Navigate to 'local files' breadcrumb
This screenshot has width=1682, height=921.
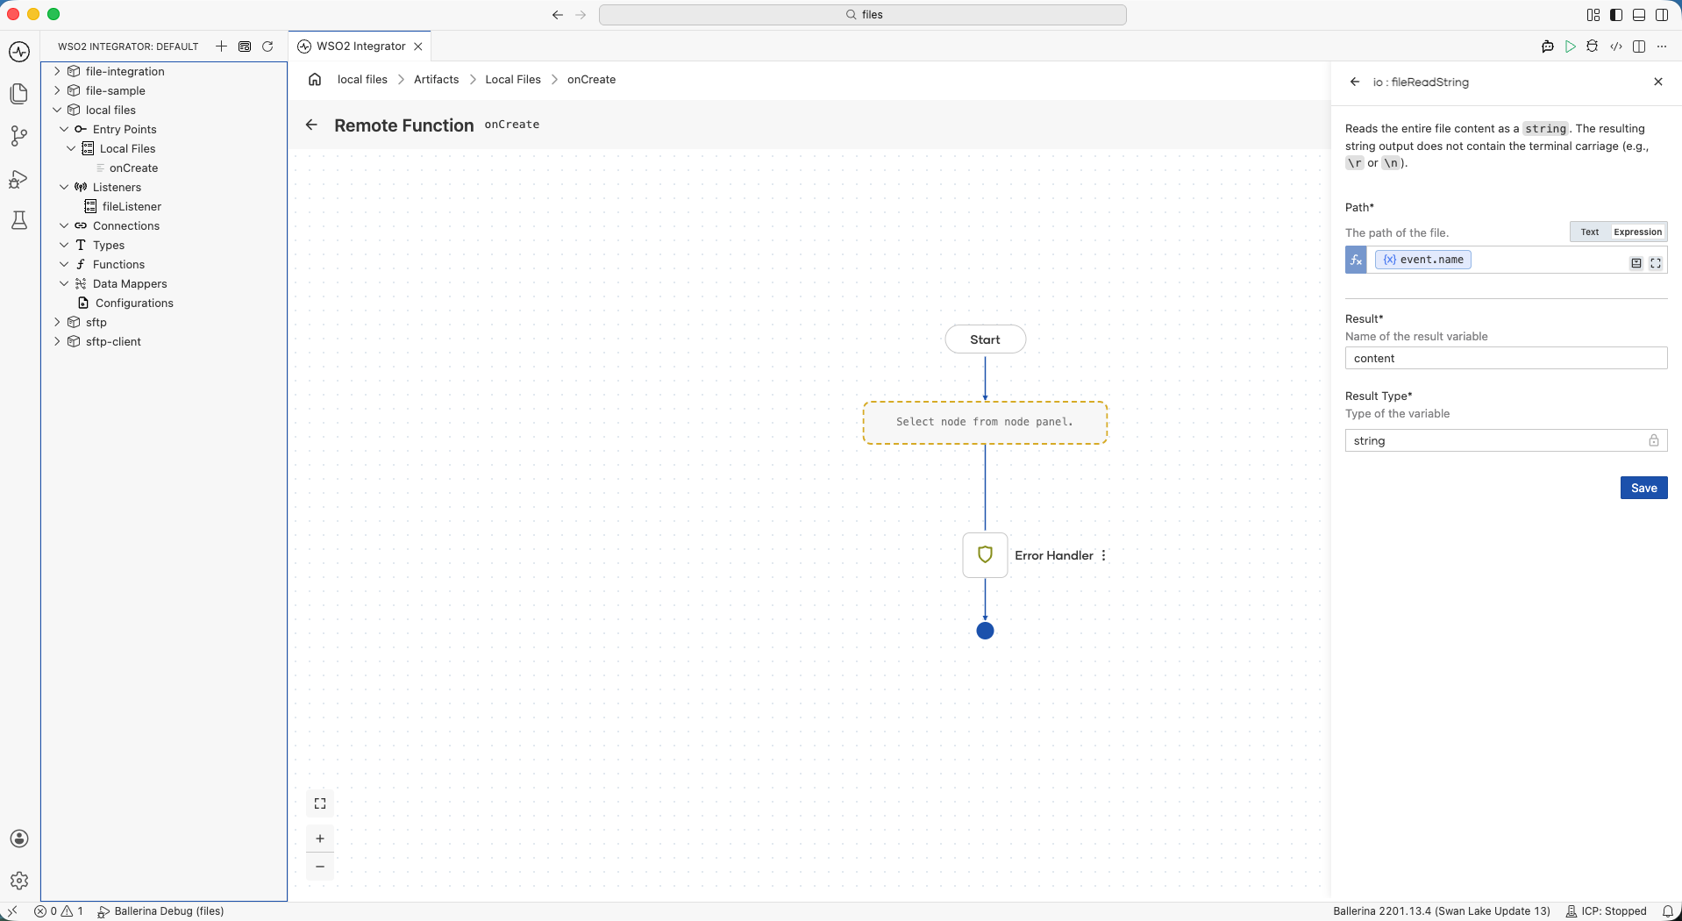click(x=362, y=79)
